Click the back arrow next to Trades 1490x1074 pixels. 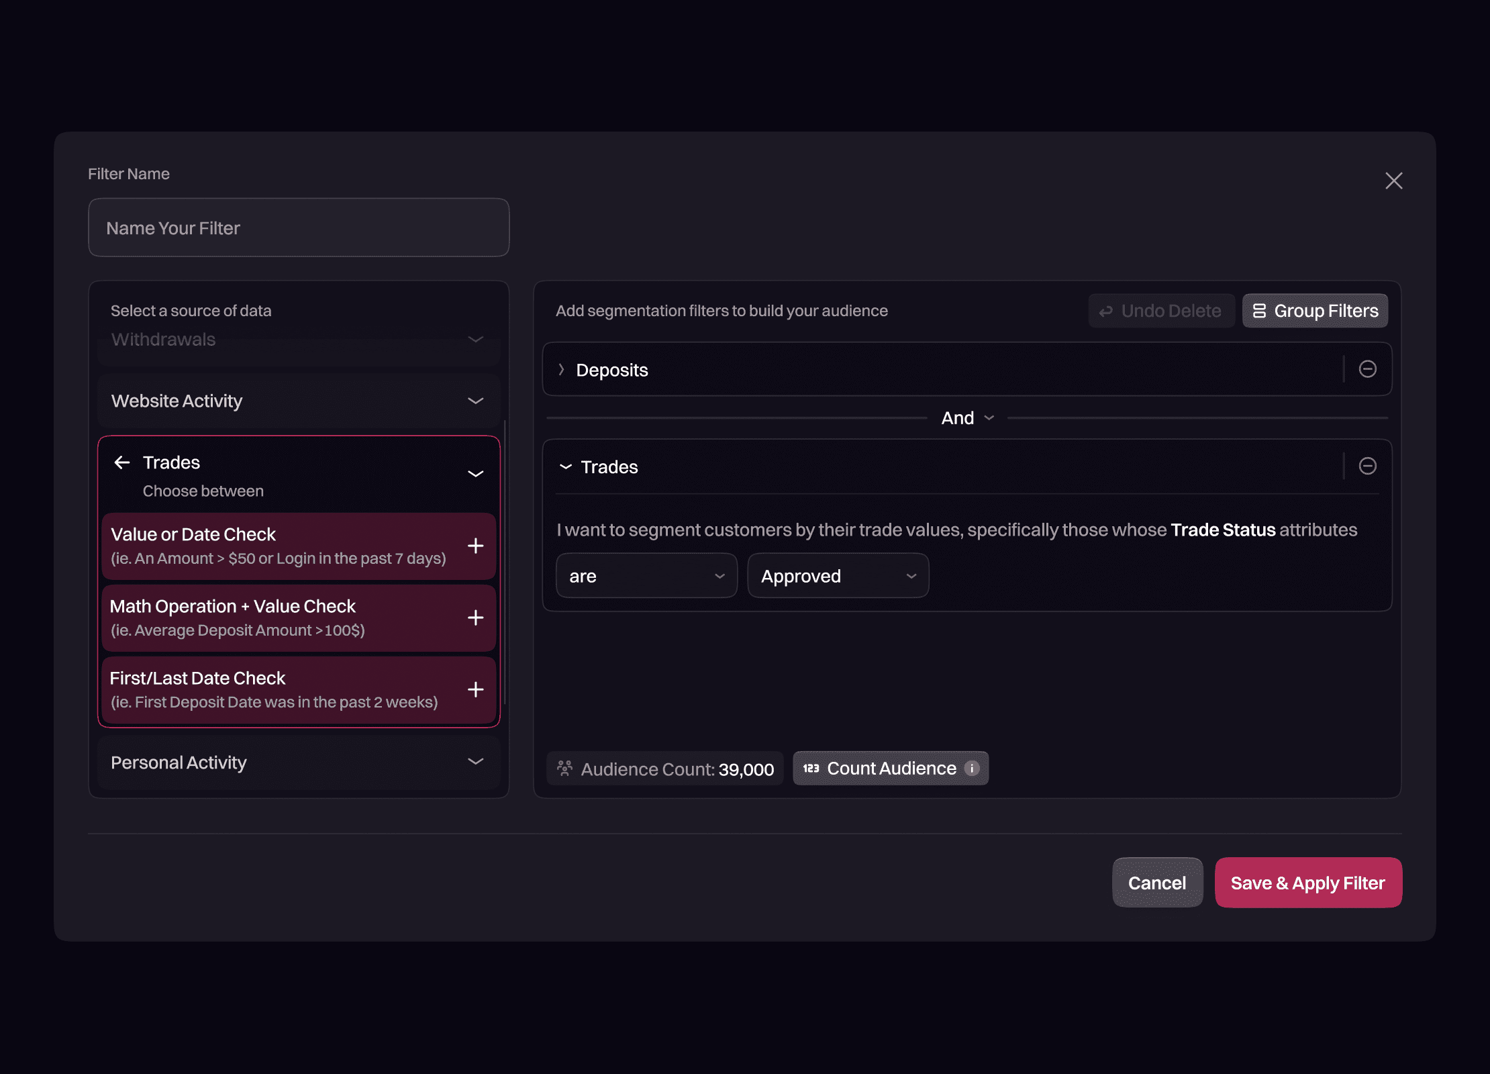tap(122, 462)
